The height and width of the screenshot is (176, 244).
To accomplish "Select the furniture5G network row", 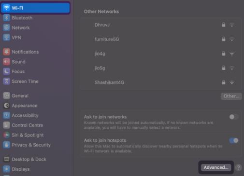I will (x=161, y=39).
